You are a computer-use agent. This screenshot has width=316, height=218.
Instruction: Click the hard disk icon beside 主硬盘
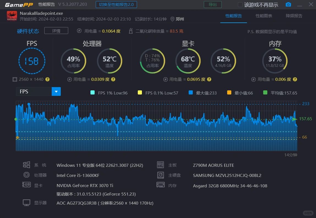click(161, 175)
